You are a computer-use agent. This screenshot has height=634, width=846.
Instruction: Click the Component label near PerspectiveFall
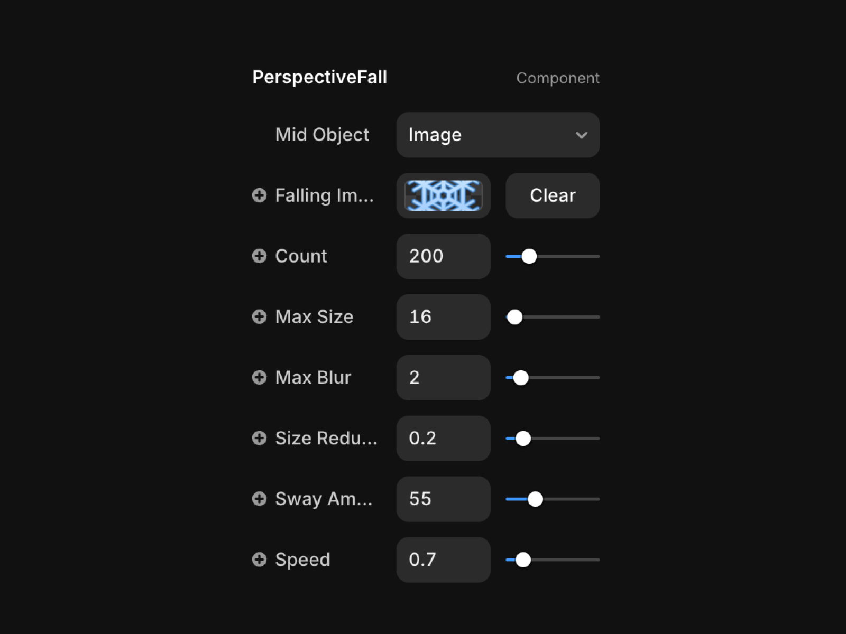click(x=558, y=78)
